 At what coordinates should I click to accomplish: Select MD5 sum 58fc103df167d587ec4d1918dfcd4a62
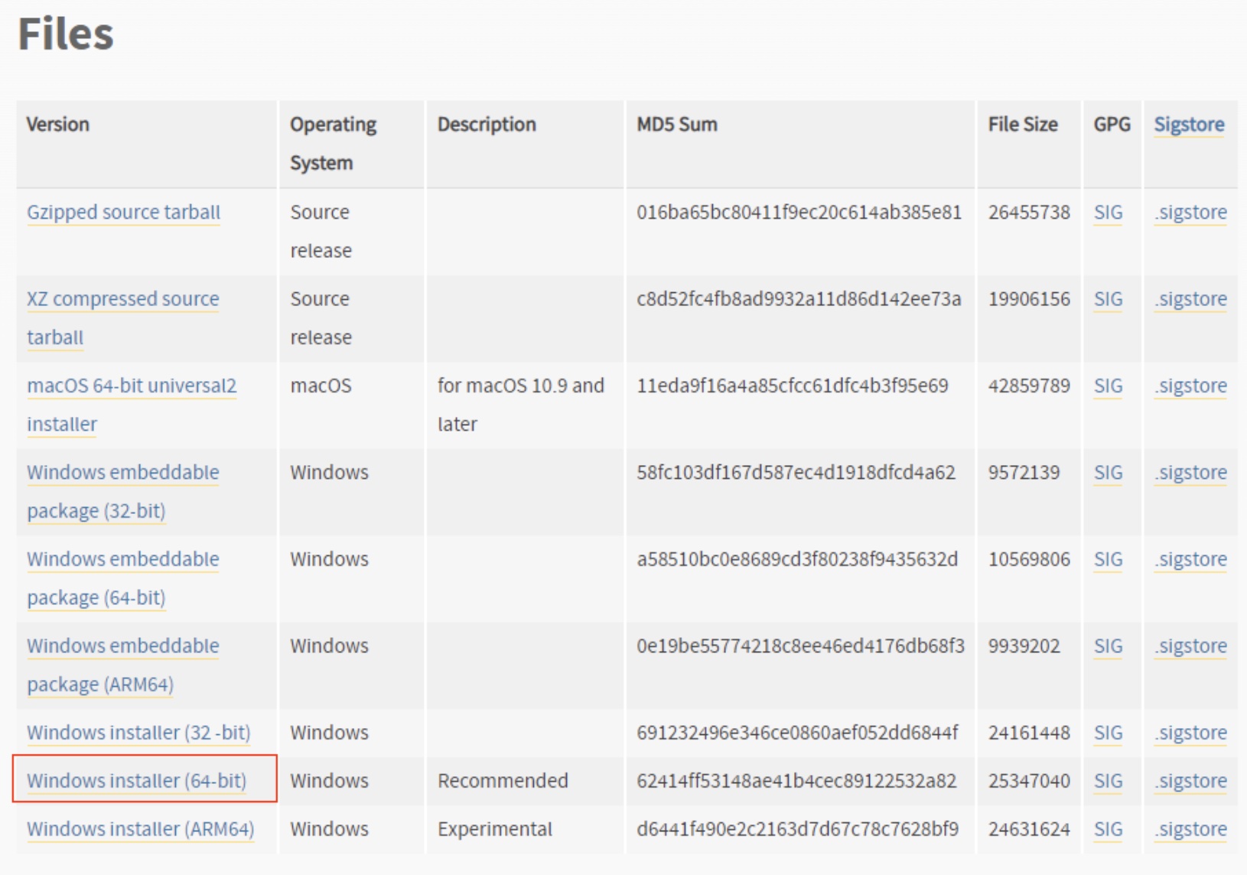coord(796,473)
